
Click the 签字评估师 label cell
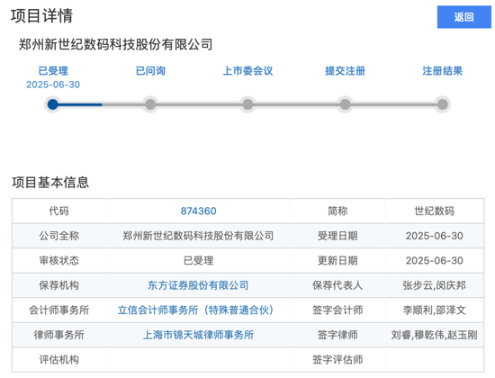point(337,360)
